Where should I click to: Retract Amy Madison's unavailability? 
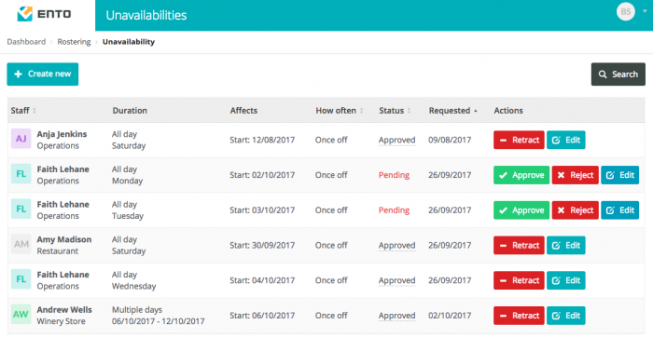pos(519,245)
